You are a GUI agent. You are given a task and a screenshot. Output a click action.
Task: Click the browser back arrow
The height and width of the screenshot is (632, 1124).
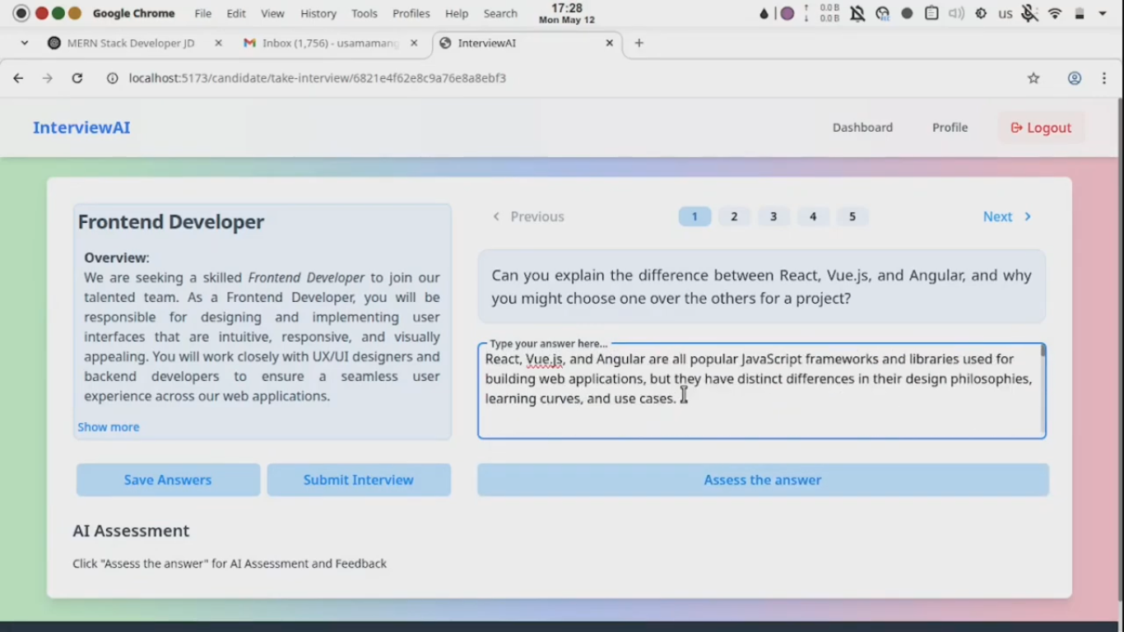click(18, 77)
